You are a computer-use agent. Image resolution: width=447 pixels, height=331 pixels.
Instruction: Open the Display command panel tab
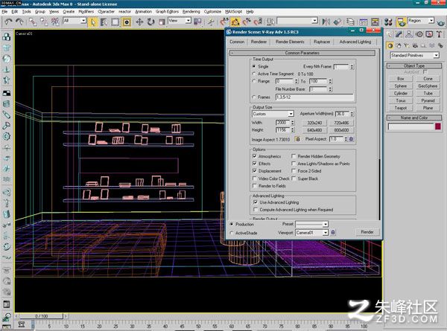(x=429, y=34)
